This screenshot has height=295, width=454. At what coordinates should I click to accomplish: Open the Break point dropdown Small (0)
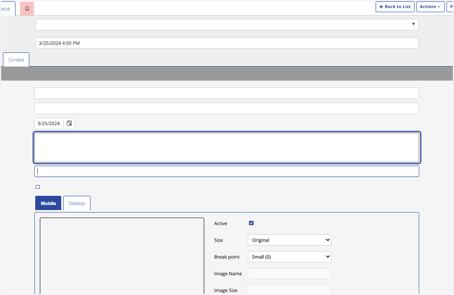289,257
